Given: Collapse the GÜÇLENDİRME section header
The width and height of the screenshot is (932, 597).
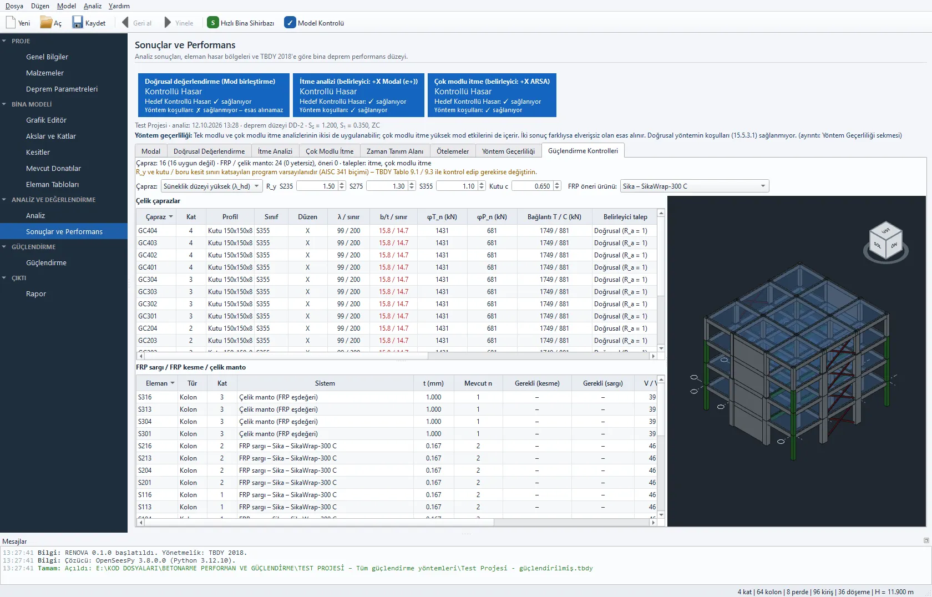Looking at the screenshot, I should tap(4, 247).
